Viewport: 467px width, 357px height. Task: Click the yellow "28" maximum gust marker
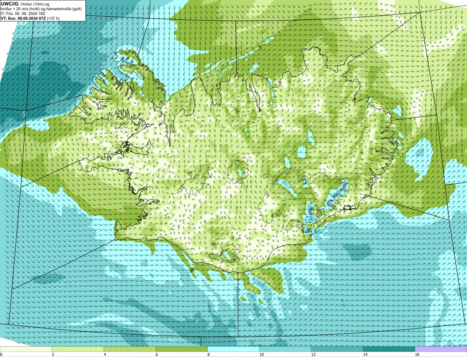tap(310, 226)
